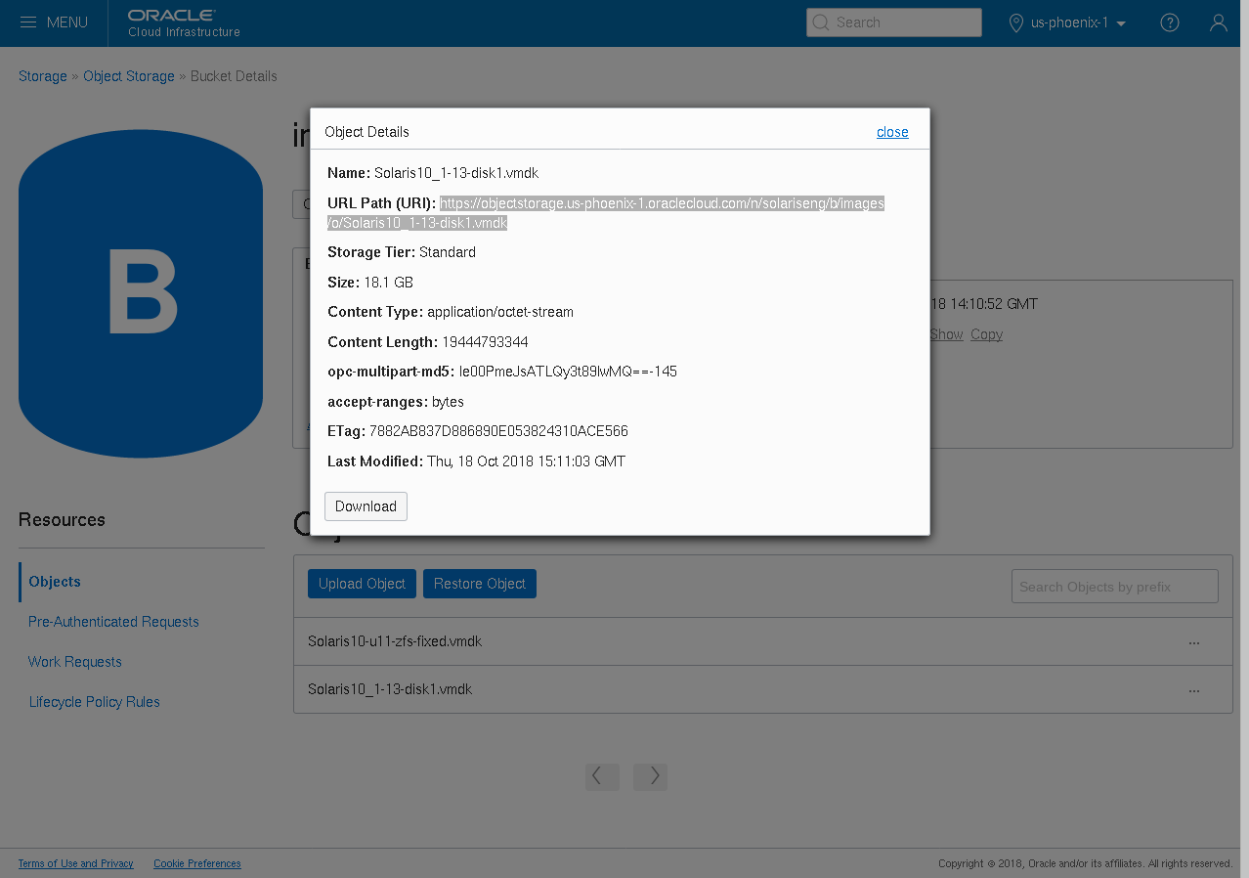Open the user profile icon
The height and width of the screenshot is (878, 1249).
(1219, 22)
